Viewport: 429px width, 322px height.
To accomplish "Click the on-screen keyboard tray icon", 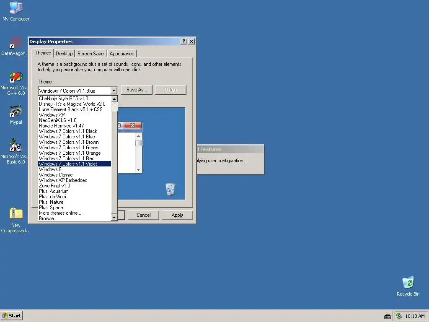I will click(x=387, y=316).
